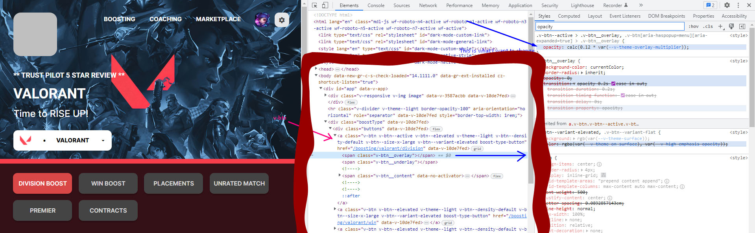
Task: Open the site settings gear on the webpage
Action: [x=282, y=20]
